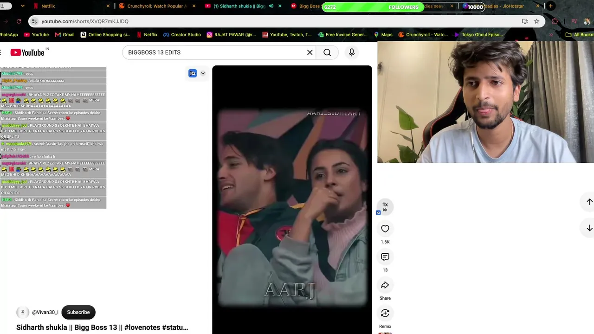The image size is (594, 334).
Task: Click the chat message 'chalu kro naaaaaaaa'
Action: pyautogui.click(x=47, y=81)
